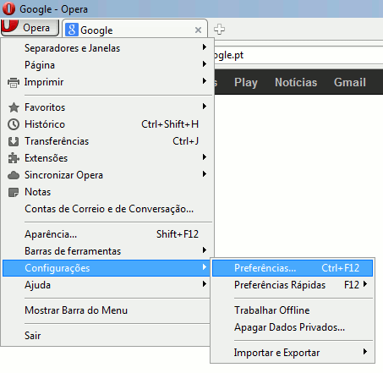Open Preferências Rápidas submenu entry
383x373 pixels.
[x=293, y=285]
